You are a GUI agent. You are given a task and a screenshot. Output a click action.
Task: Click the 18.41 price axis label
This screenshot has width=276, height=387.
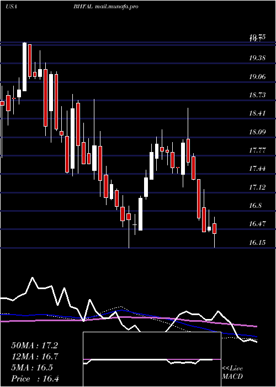coord(257,113)
